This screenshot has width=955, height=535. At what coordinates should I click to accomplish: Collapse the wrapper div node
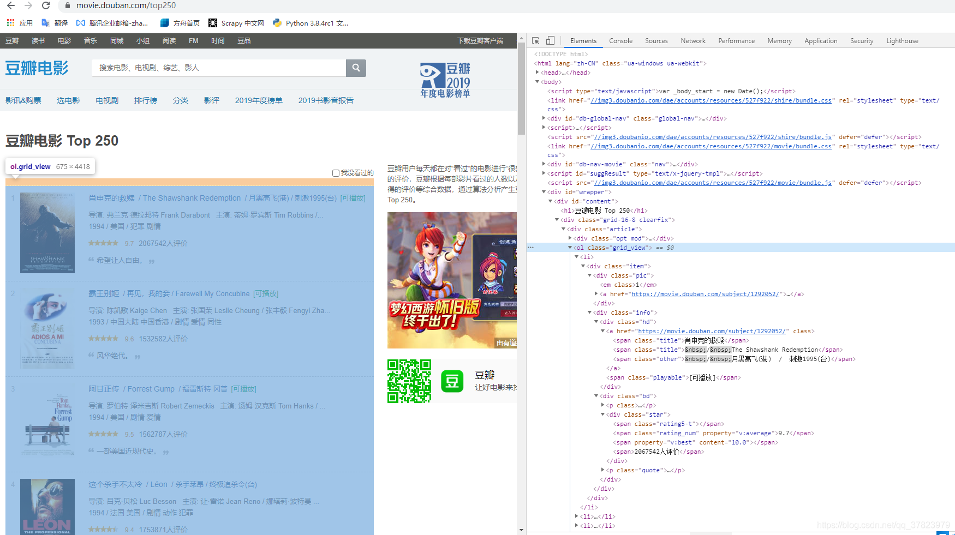pos(544,192)
